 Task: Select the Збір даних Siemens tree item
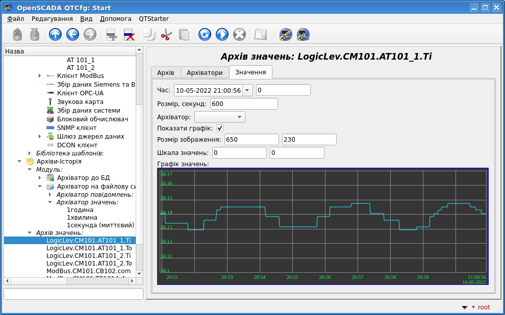click(x=96, y=85)
